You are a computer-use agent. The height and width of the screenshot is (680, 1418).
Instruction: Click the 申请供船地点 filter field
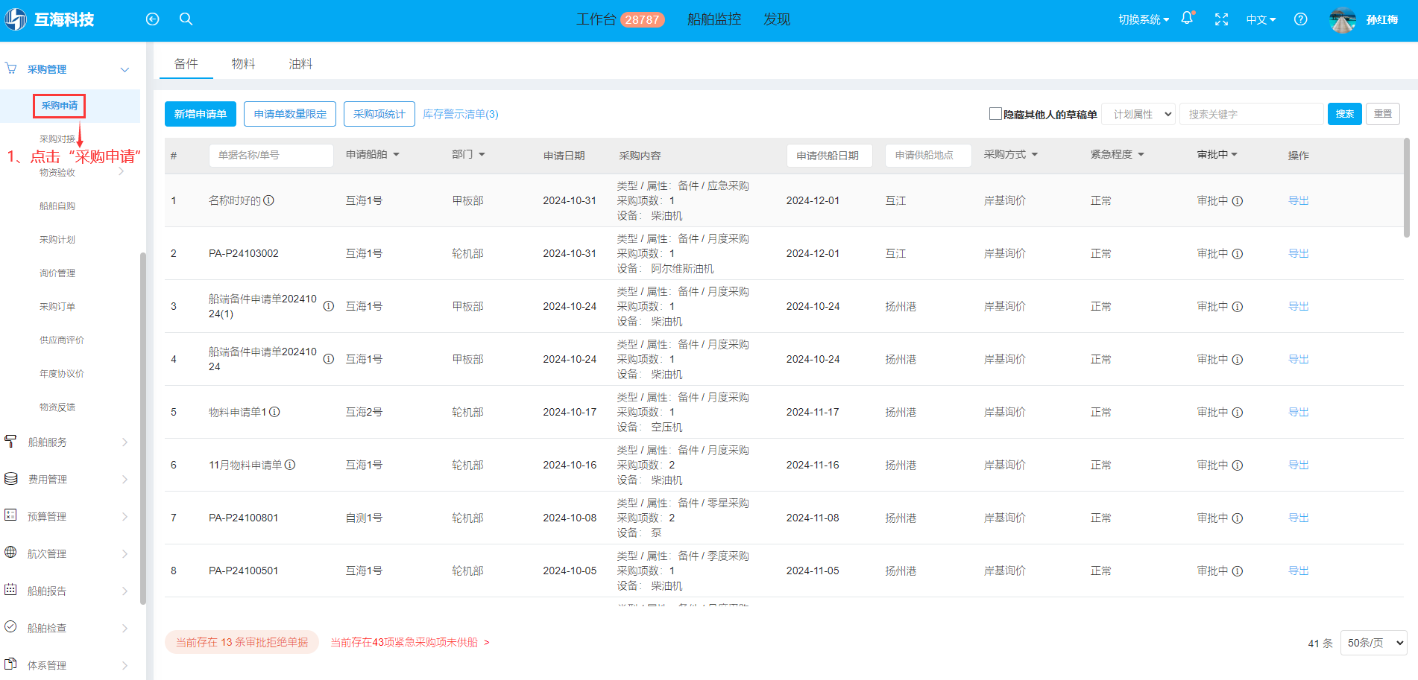[928, 155]
